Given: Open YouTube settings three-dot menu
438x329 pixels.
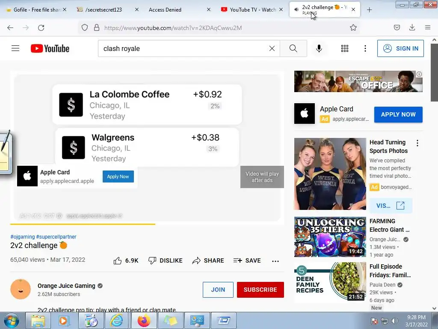Looking at the screenshot, I should point(365,48).
